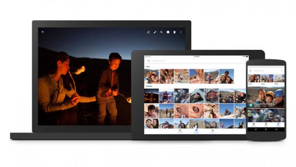Open the campfire thumbnail on the tablet
Screen dimensions: 296x167
pyautogui.click(x=151, y=96)
